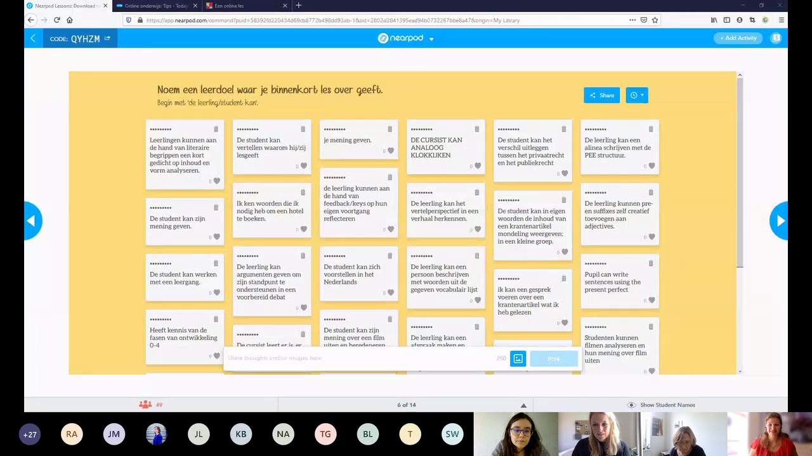
Task: Click the Post button
Action: pos(554,359)
